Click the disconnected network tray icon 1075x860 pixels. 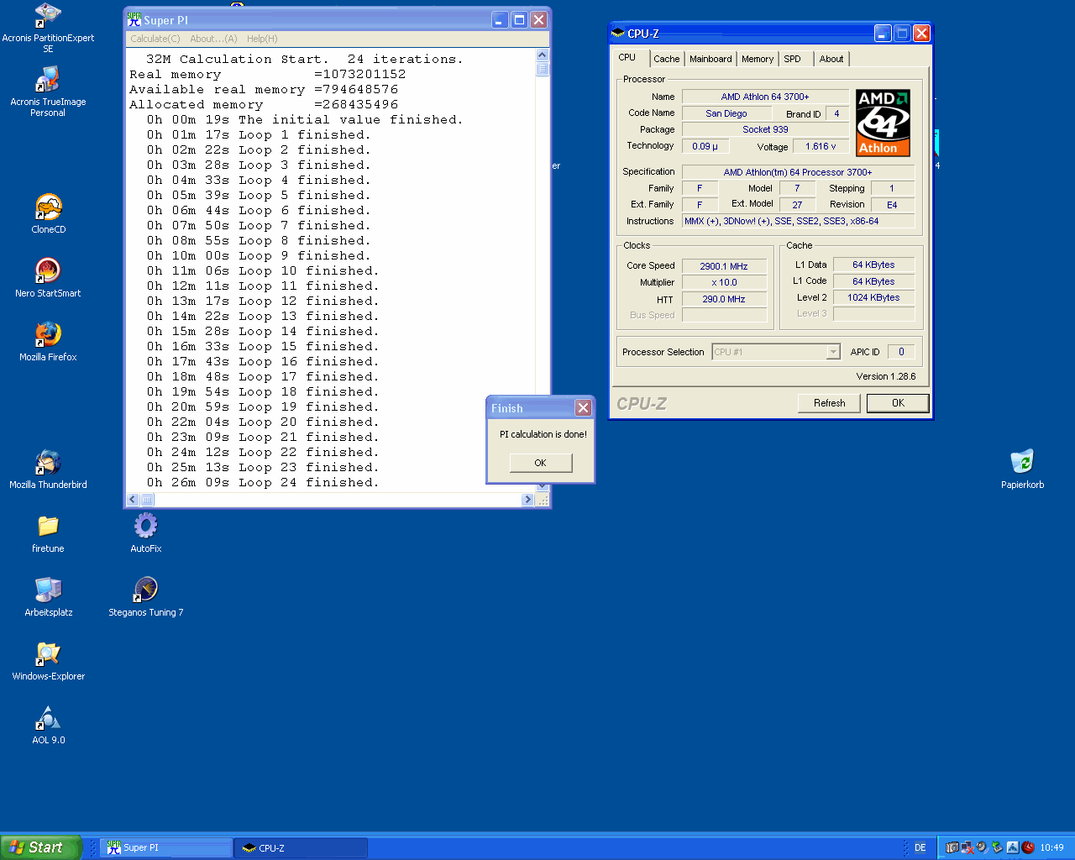coord(967,847)
